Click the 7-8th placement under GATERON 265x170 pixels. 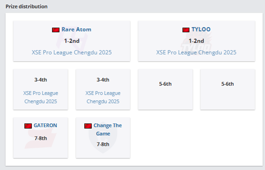(x=40, y=138)
